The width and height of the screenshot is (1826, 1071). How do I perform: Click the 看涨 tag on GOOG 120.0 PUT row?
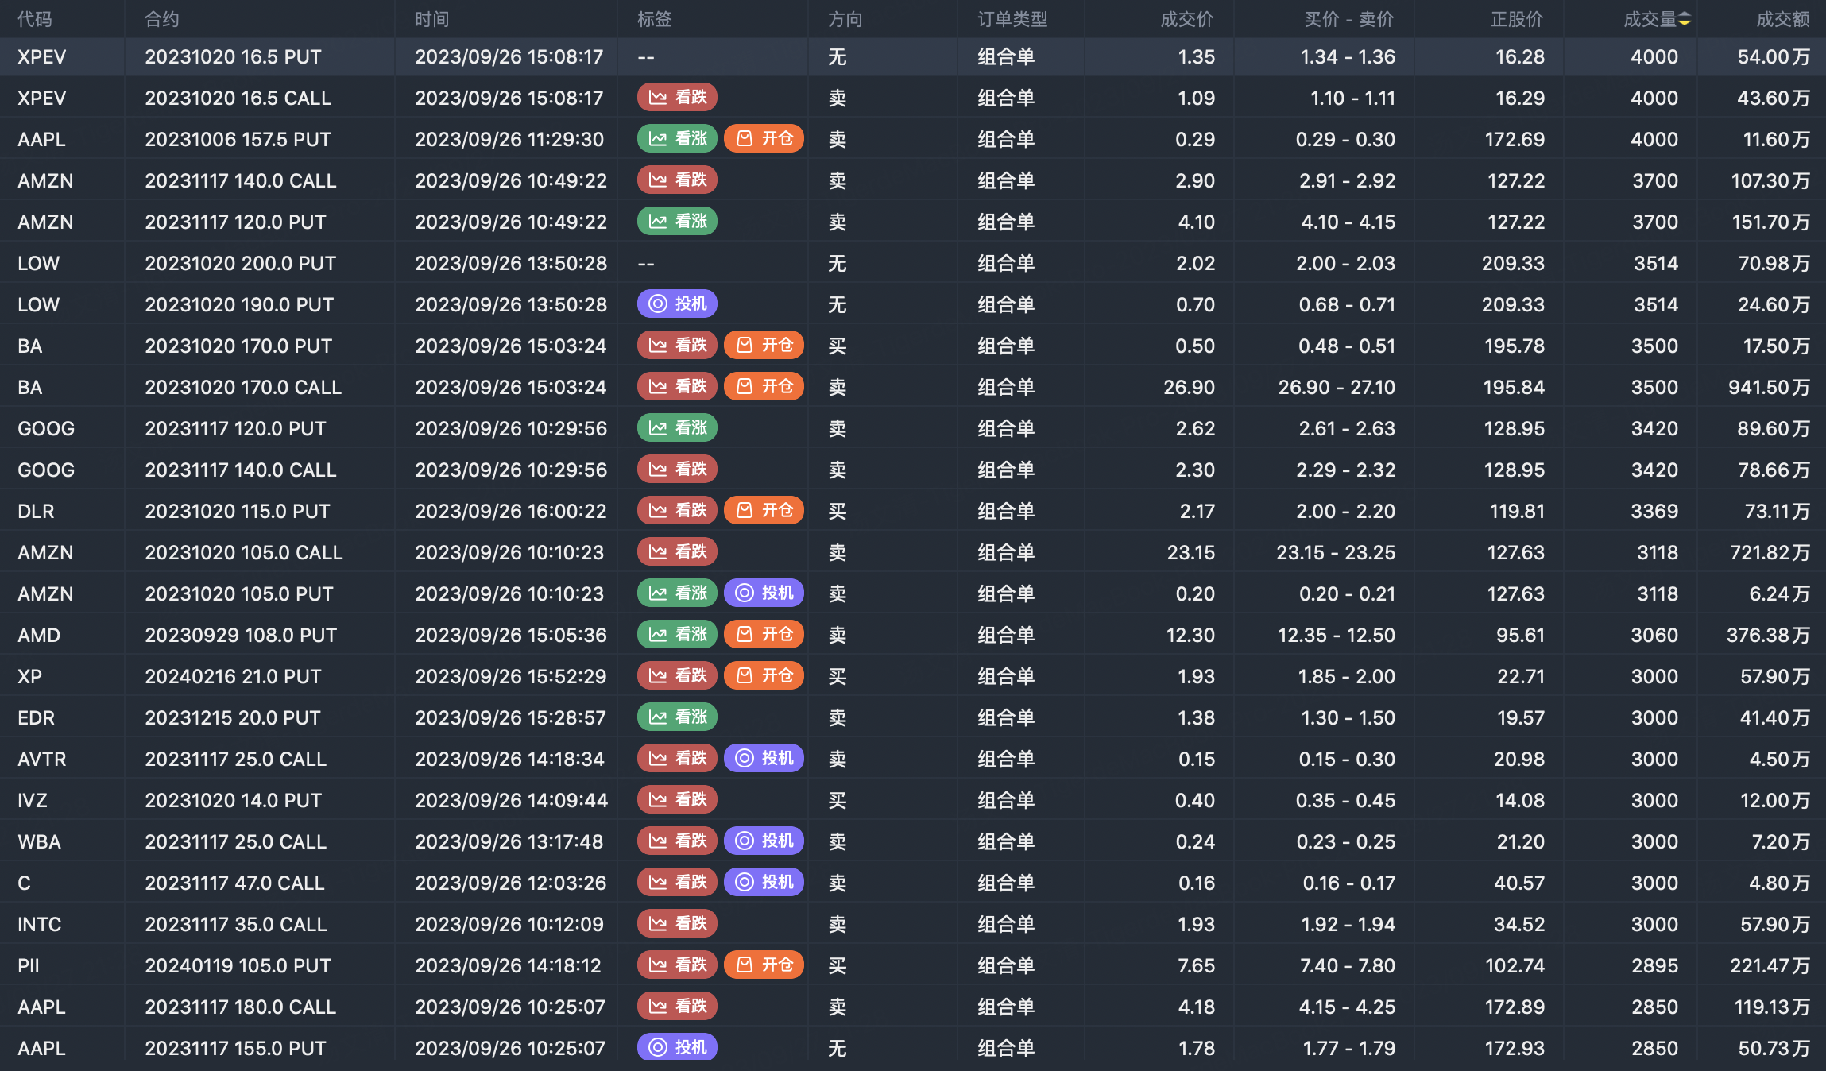677,428
